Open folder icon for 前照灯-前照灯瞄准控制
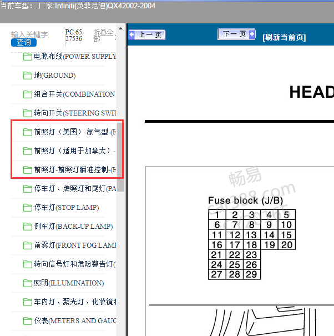The width and height of the screenshot is (334, 336). (28, 170)
